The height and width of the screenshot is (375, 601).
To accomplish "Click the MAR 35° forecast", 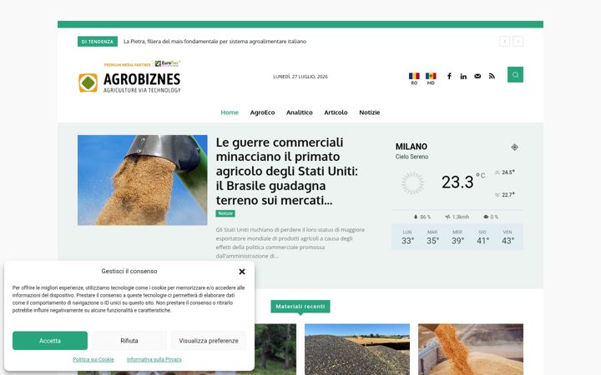I will (x=432, y=237).
